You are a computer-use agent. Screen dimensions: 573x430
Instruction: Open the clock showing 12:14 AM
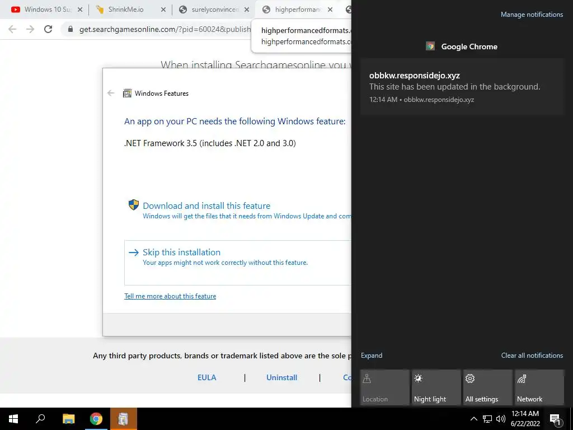525,419
